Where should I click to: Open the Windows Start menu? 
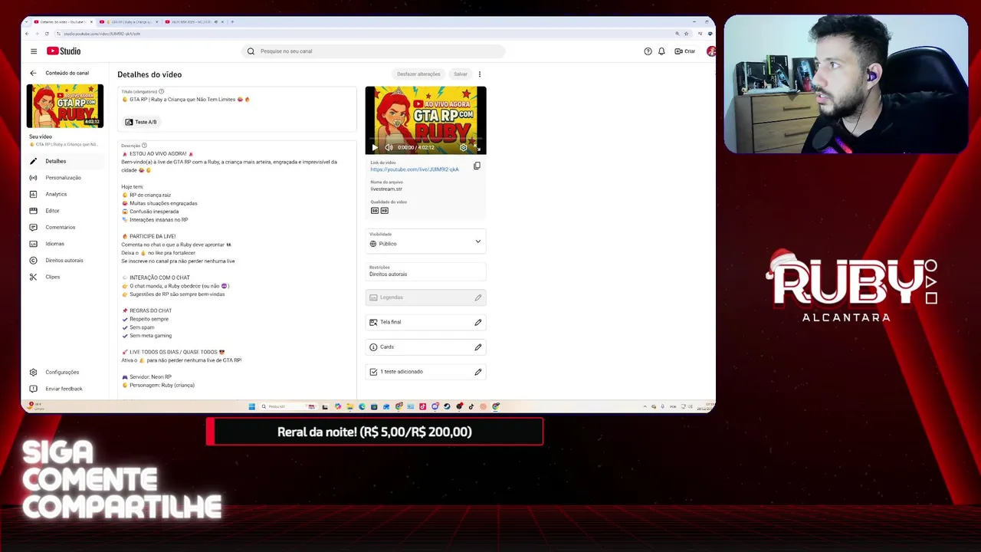[x=251, y=406]
